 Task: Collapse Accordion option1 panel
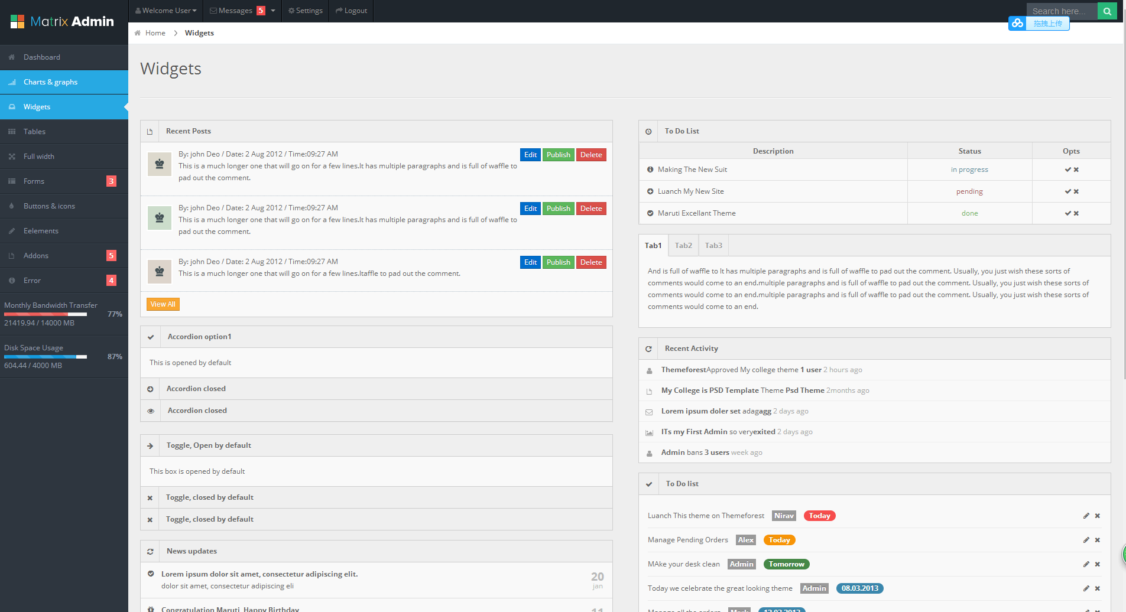[x=377, y=337]
